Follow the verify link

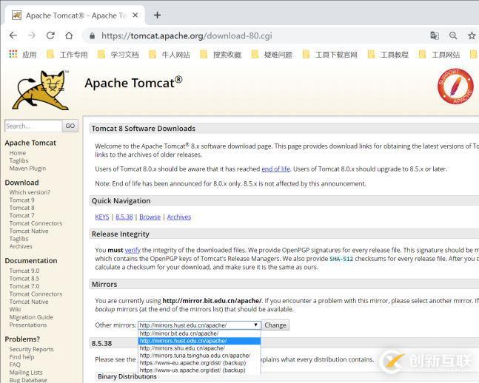pos(133,250)
